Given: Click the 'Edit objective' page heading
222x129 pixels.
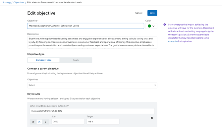Looking at the screenshot, I should tap(41, 13).
